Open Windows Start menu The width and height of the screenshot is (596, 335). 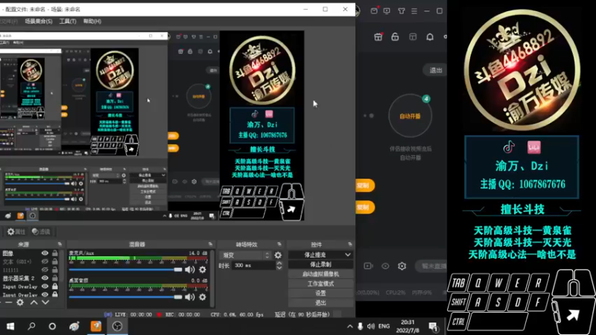point(10,326)
